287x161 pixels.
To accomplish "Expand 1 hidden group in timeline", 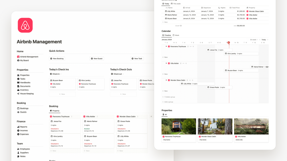I will pyautogui.click(x=168, y=97).
